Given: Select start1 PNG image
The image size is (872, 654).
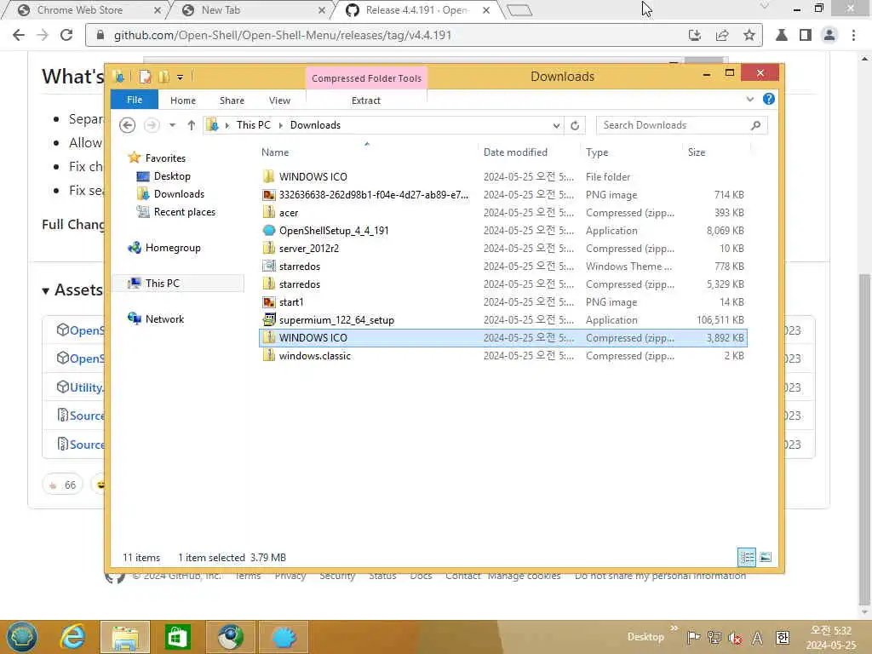Looking at the screenshot, I should 502,302.
